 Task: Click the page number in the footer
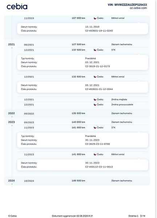[x=142, y=216]
